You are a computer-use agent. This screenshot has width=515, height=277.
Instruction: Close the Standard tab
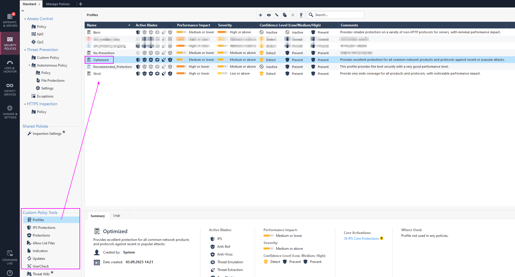point(39,4)
